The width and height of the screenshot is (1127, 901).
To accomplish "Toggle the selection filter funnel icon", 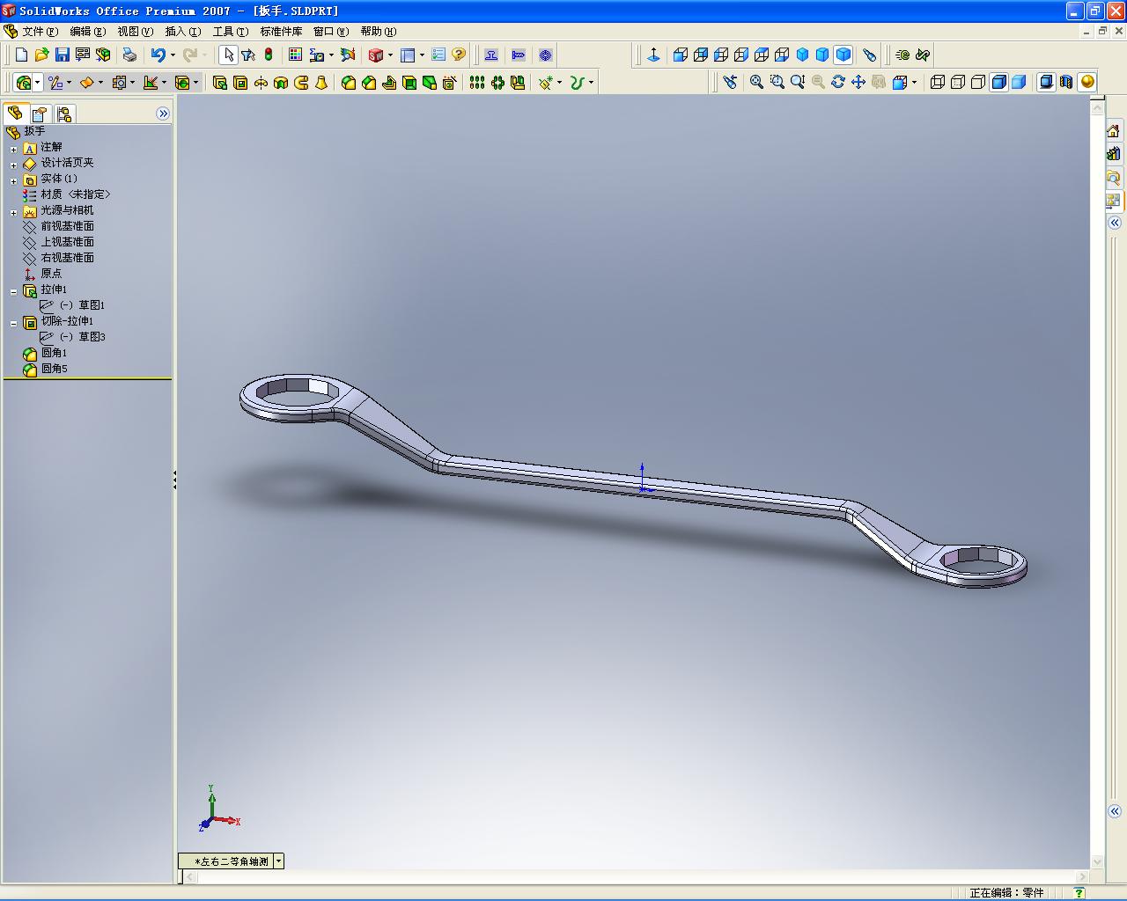I will pos(248,55).
